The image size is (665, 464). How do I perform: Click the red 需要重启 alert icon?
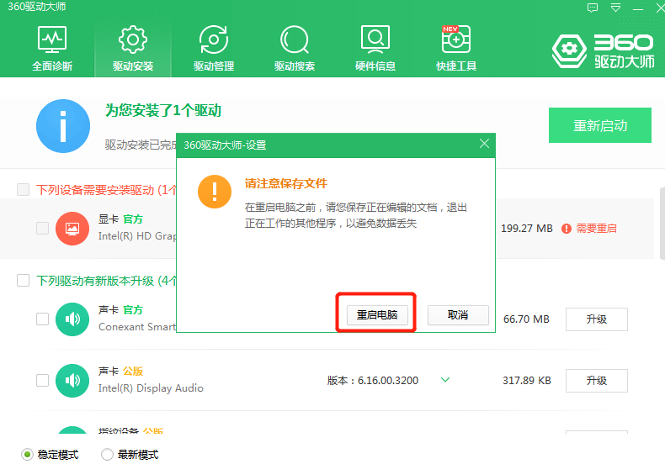click(x=567, y=229)
